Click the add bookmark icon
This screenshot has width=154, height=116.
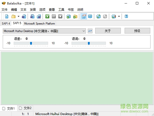click(98, 16)
